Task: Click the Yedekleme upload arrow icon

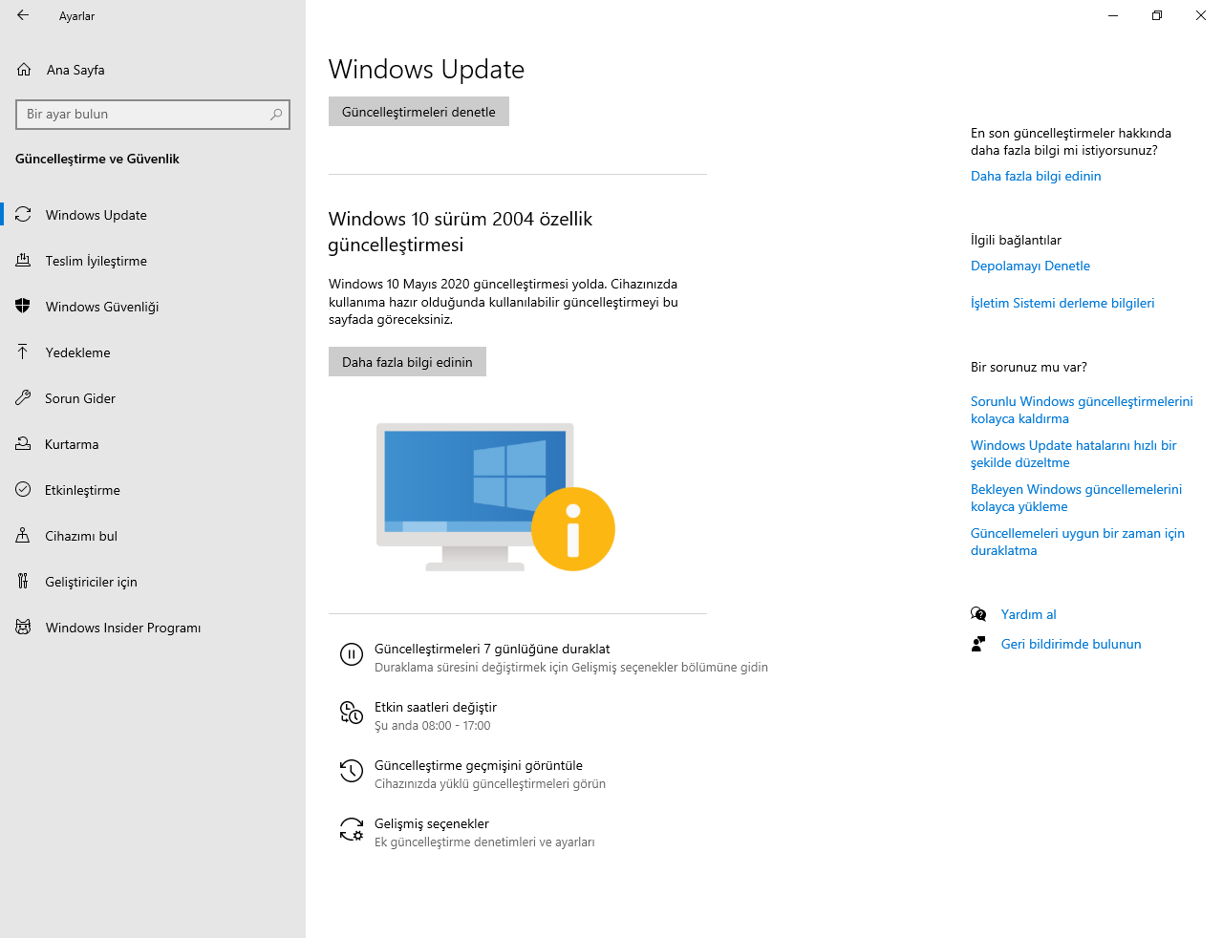Action: [x=23, y=352]
